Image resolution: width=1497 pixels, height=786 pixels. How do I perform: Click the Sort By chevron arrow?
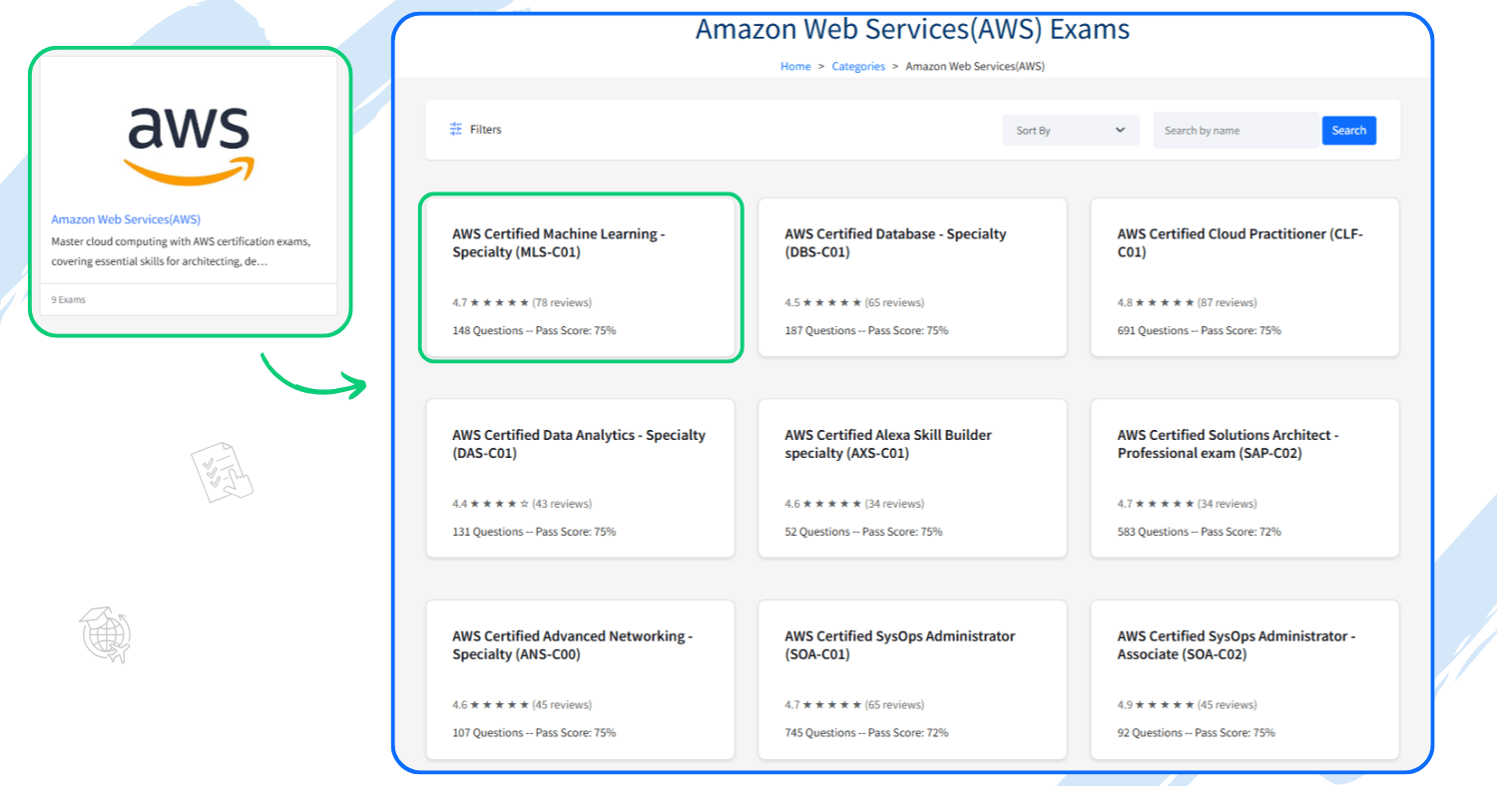(x=1120, y=131)
